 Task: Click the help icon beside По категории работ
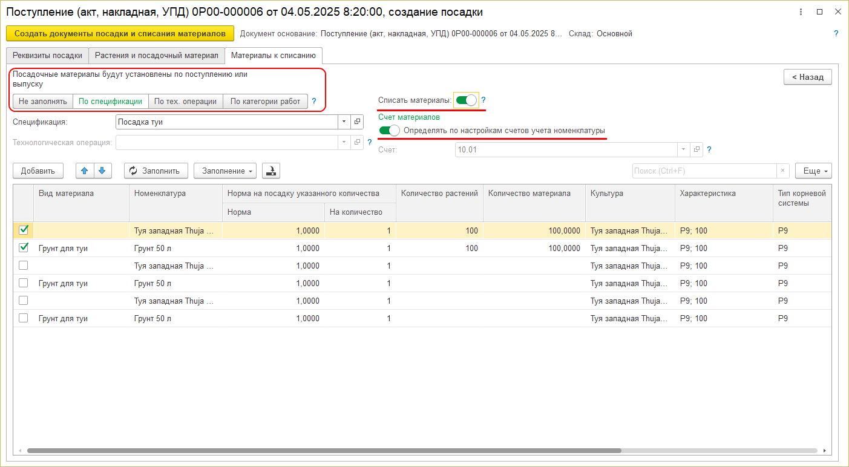pyautogui.click(x=313, y=102)
